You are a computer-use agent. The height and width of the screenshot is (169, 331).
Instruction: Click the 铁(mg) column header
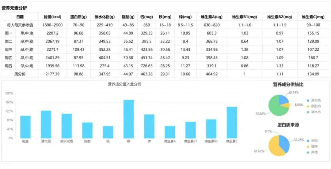(x=165, y=17)
